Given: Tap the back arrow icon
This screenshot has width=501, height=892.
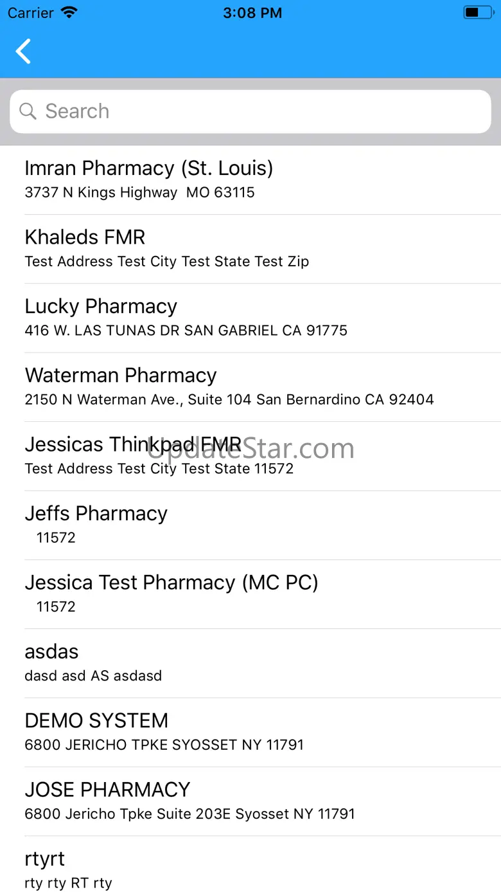Looking at the screenshot, I should tap(24, 51).
